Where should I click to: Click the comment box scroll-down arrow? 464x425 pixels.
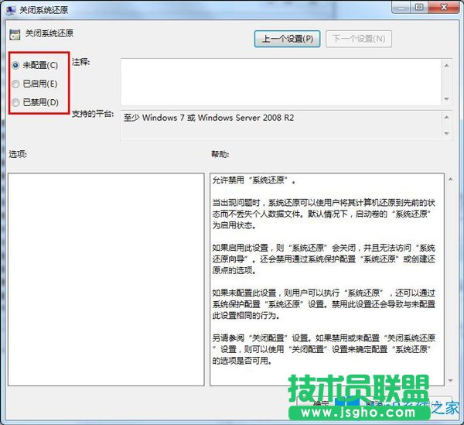[x=446, y=99]
